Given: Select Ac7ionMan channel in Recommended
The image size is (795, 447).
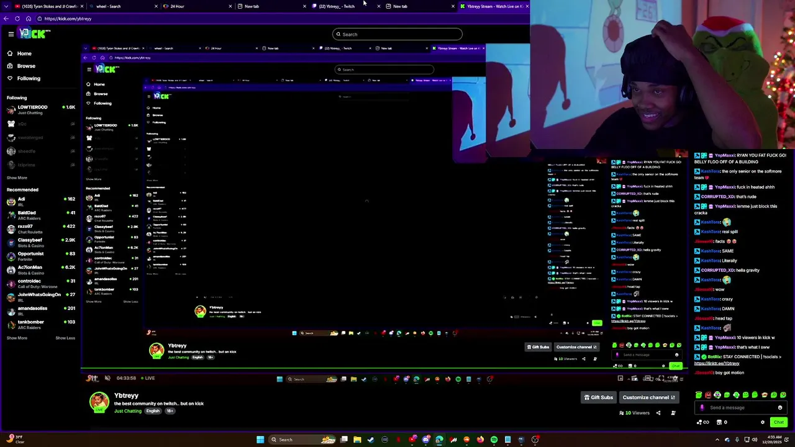Looking at the screenshot, I should (x=40, y=269).
